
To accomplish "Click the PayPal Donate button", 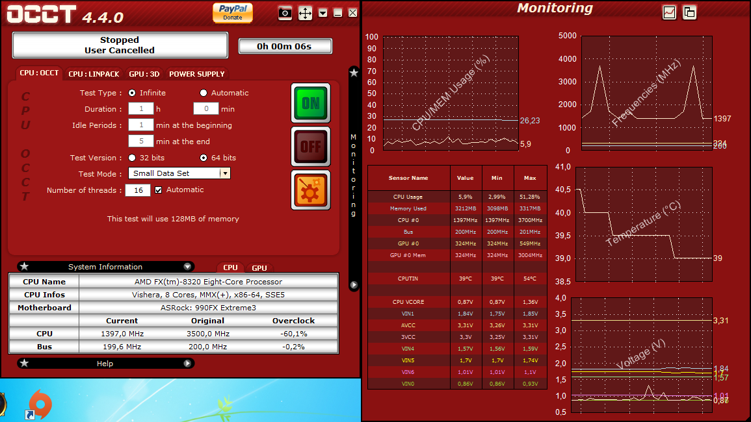I will 233,13.
